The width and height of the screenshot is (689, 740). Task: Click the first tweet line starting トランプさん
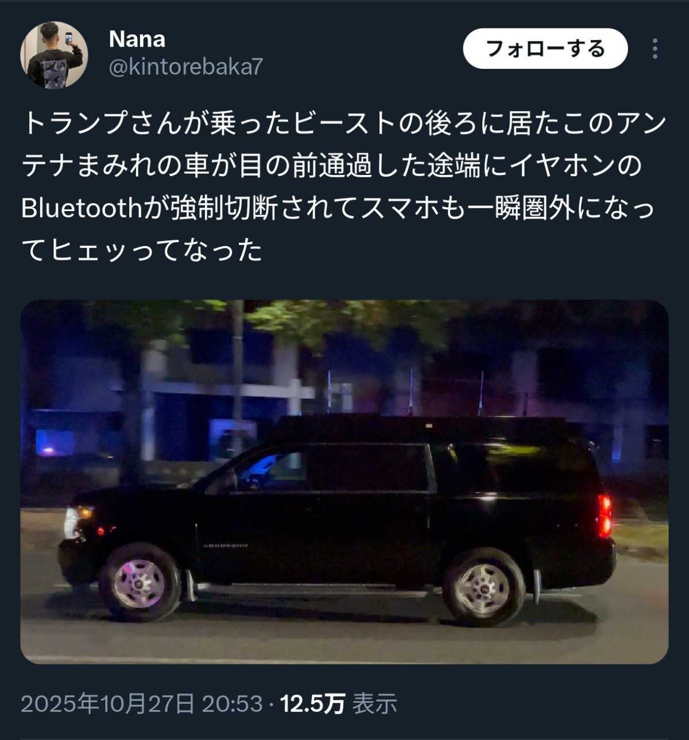(344, 124)
